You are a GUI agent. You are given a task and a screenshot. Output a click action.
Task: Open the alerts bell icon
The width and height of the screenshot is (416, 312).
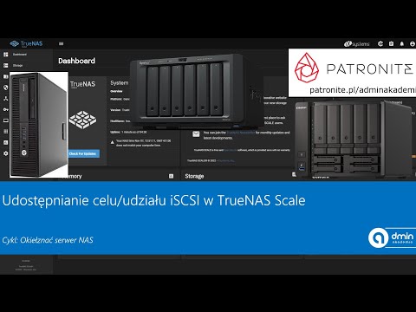(402, 43)
